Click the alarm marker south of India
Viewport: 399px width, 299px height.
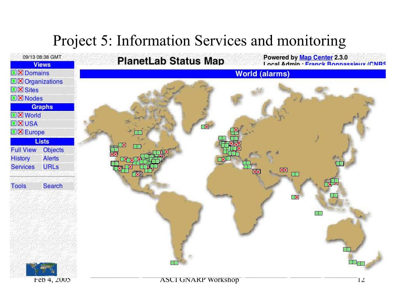coord(295,197)
